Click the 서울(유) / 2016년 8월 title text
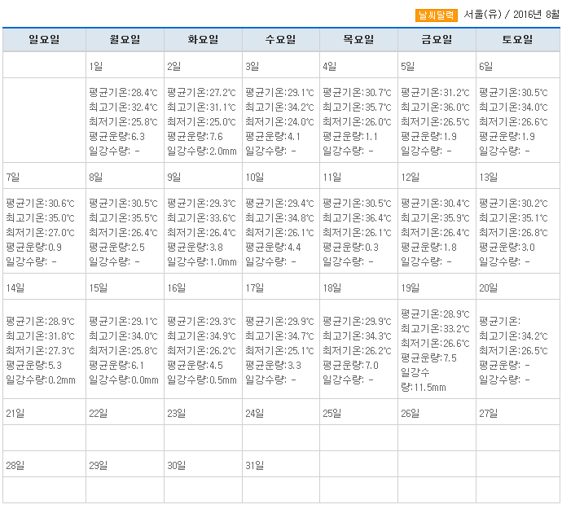Image resolution: width=562 pixels, height=509 pixels. pos(510,15)
